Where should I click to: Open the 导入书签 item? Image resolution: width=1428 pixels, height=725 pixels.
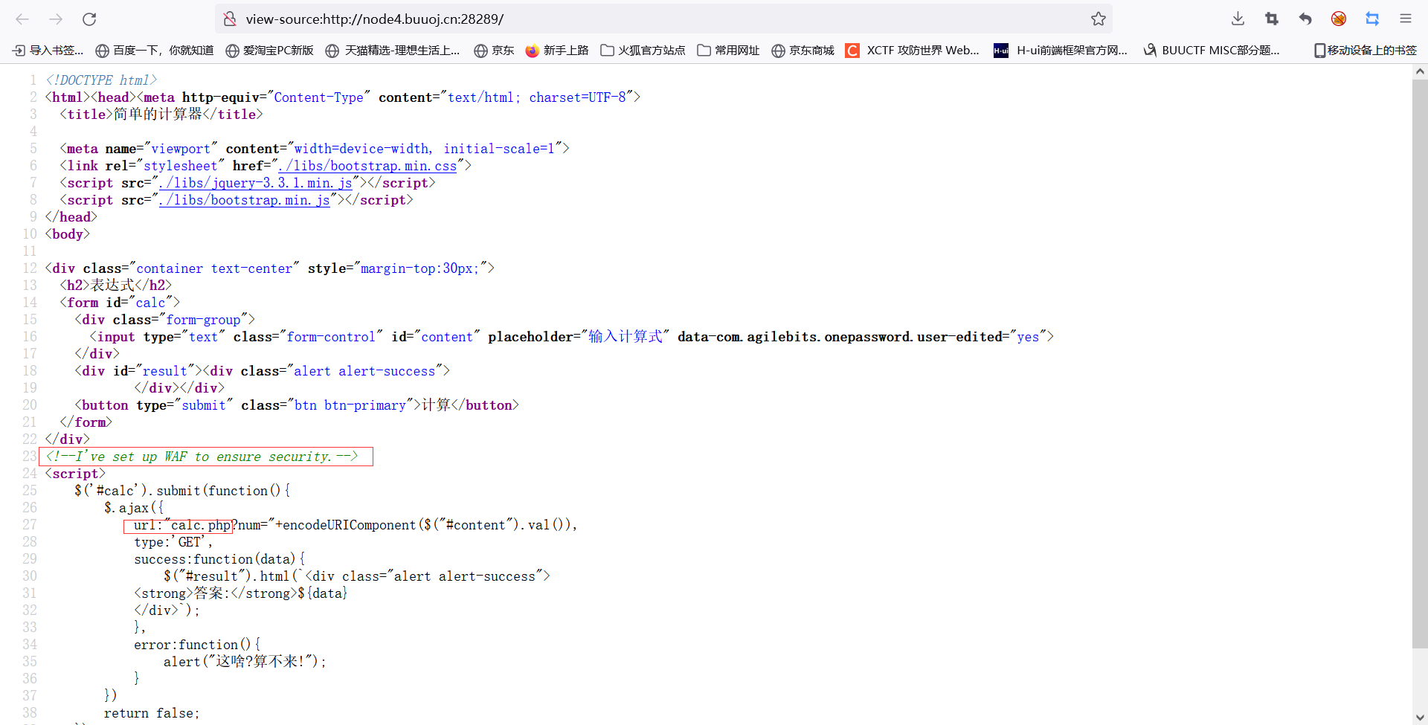point(48,51)
